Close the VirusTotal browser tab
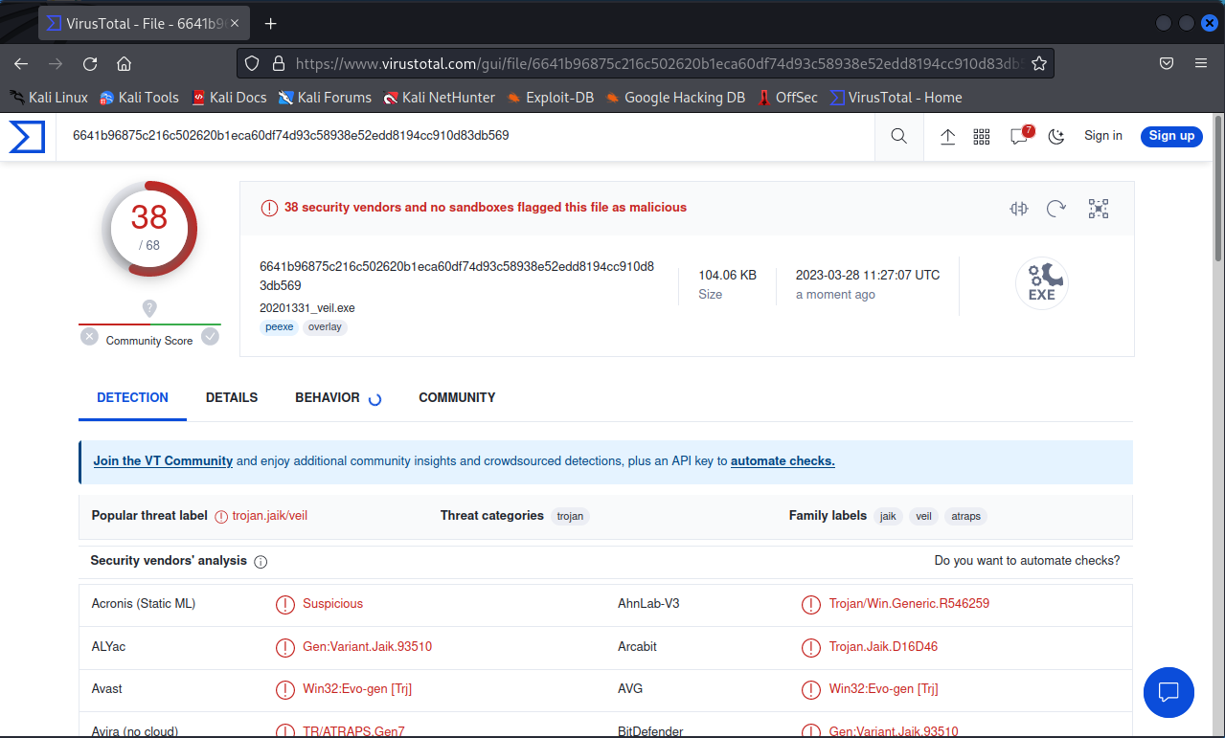 tap(237, 23)
